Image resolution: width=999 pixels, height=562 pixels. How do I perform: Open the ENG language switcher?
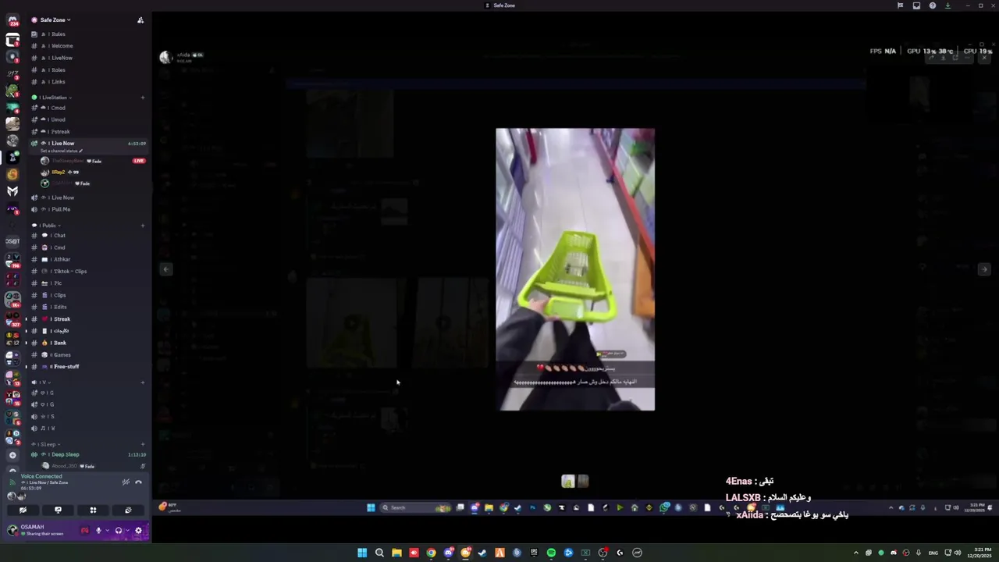(933, 553)
